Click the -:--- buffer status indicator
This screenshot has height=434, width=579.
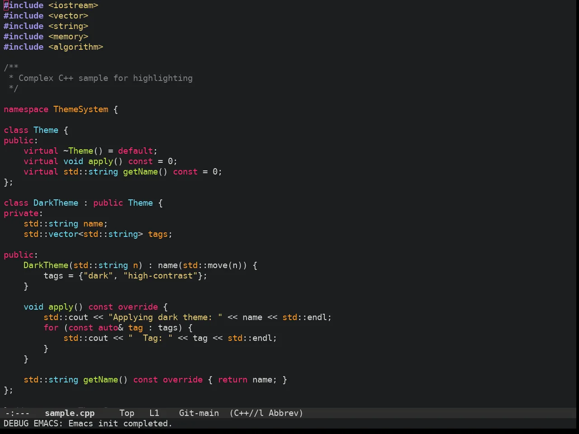17,413
